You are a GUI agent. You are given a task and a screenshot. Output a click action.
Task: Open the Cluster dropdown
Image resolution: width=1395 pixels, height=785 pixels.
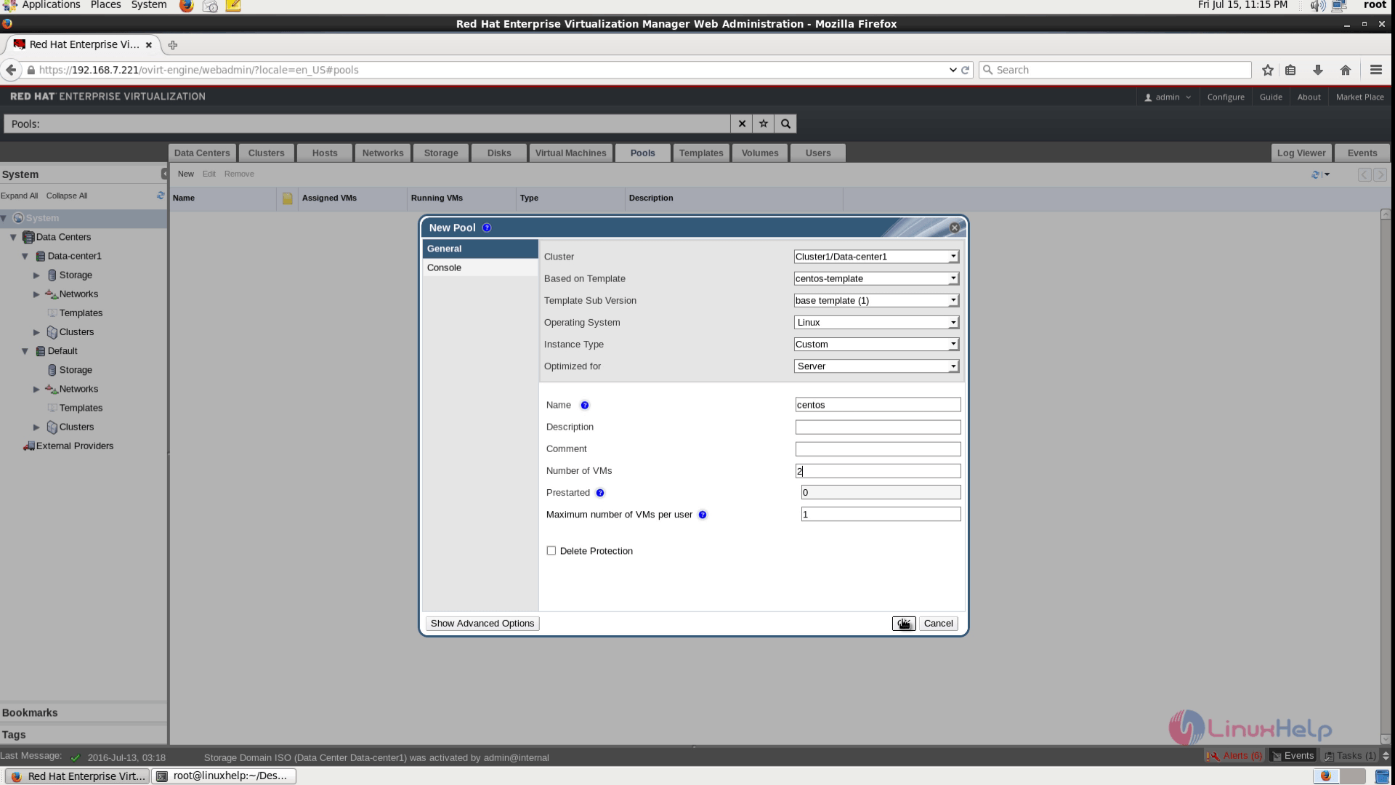[x=876, y=257]
